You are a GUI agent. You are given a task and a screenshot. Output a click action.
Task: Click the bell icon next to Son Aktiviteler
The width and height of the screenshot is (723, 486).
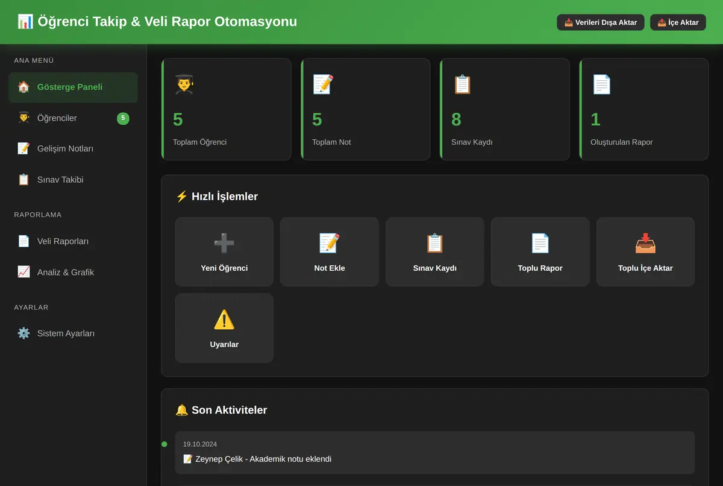pyautogui.click(x=182, y=410)
